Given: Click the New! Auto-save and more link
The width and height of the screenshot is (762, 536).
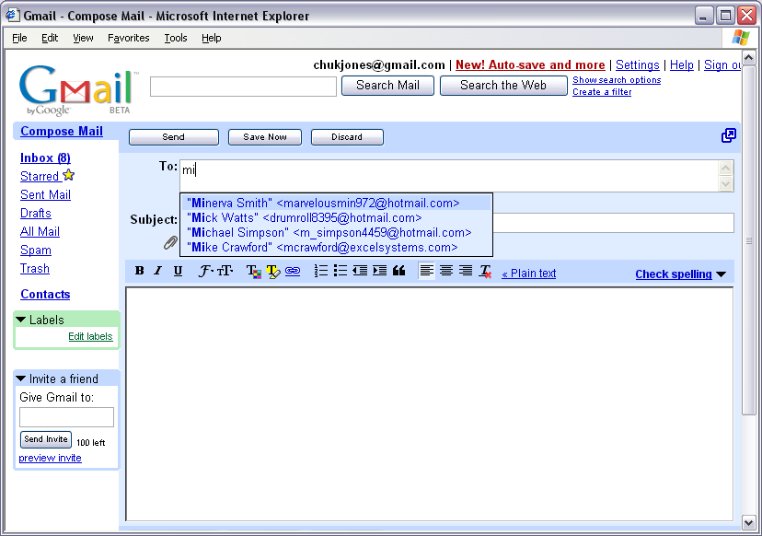Looking at the screenshot, I should 530,65.
